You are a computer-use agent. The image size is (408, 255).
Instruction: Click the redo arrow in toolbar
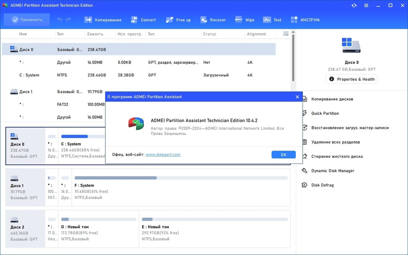coord(68,20)
